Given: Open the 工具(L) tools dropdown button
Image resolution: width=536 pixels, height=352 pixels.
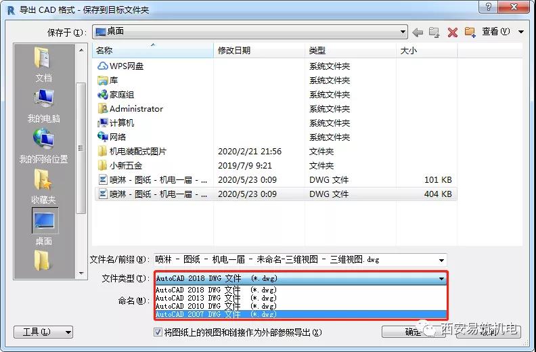Looking at the screenshot, I should [43, 332].
